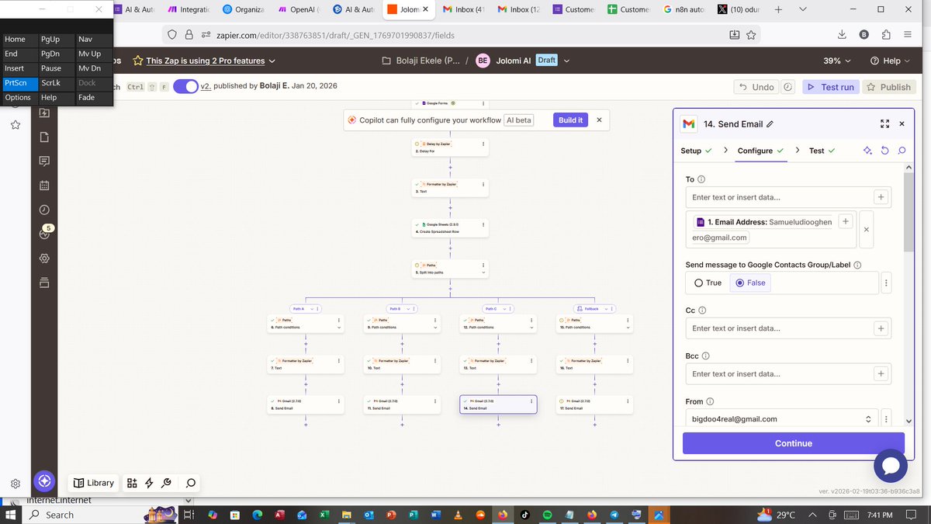Open the comments notes icon in sidebar
The image size is (931, 524).
click(44, 161)
